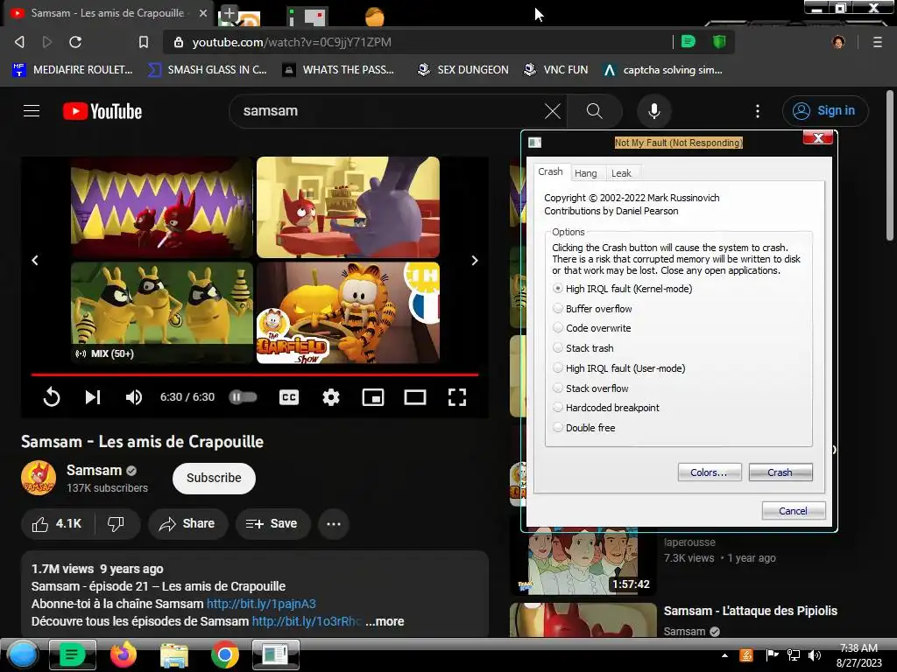This screenshot has height=672, width=897.
Task: Toggle closed captions on the video
Action: click(289, 396)
